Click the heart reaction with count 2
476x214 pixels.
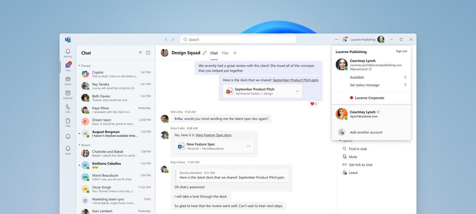[x=313, y=104]
